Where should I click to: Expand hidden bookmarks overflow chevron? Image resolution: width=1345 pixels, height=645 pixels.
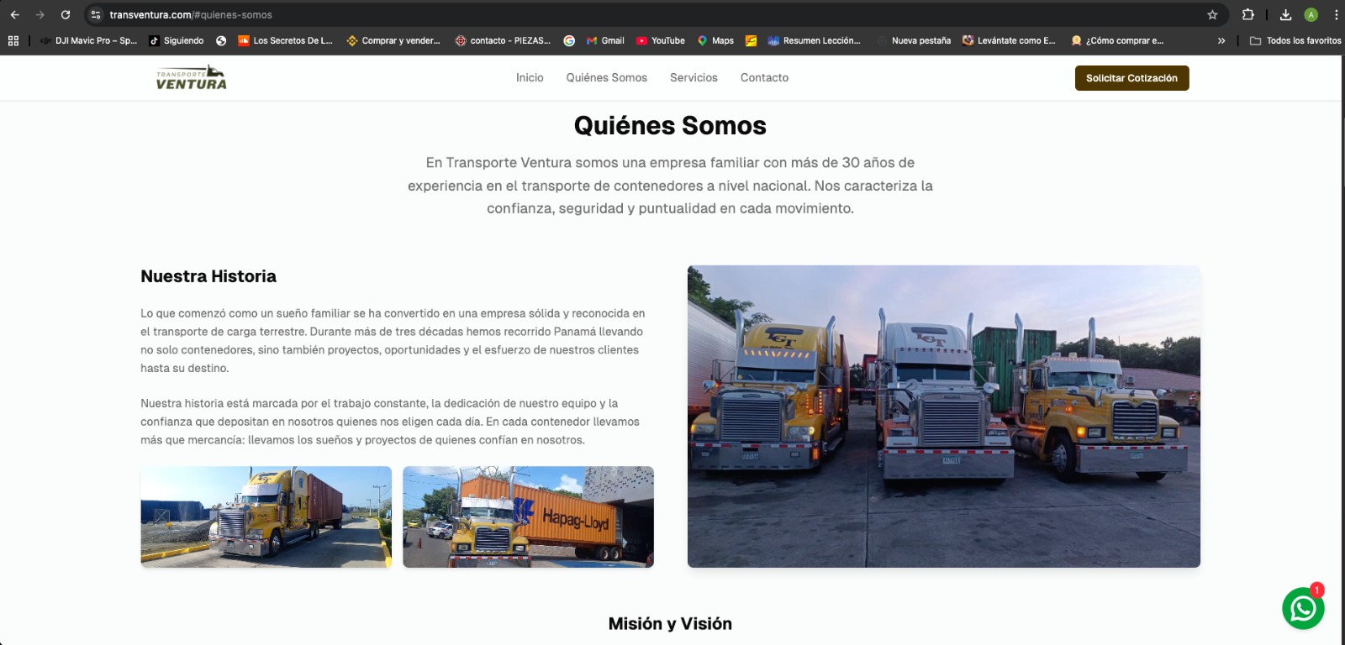pyautogui.click(x=1221, y=40)
